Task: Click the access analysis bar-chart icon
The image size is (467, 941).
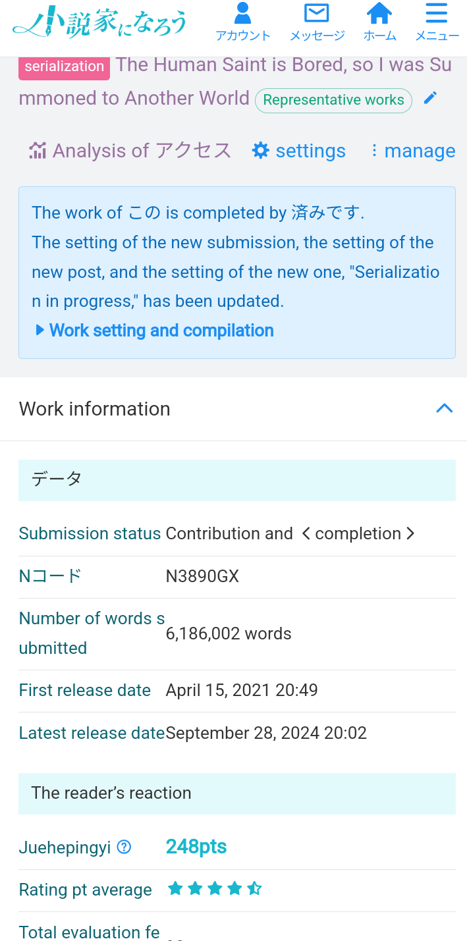Action: [x=37, y=150]
